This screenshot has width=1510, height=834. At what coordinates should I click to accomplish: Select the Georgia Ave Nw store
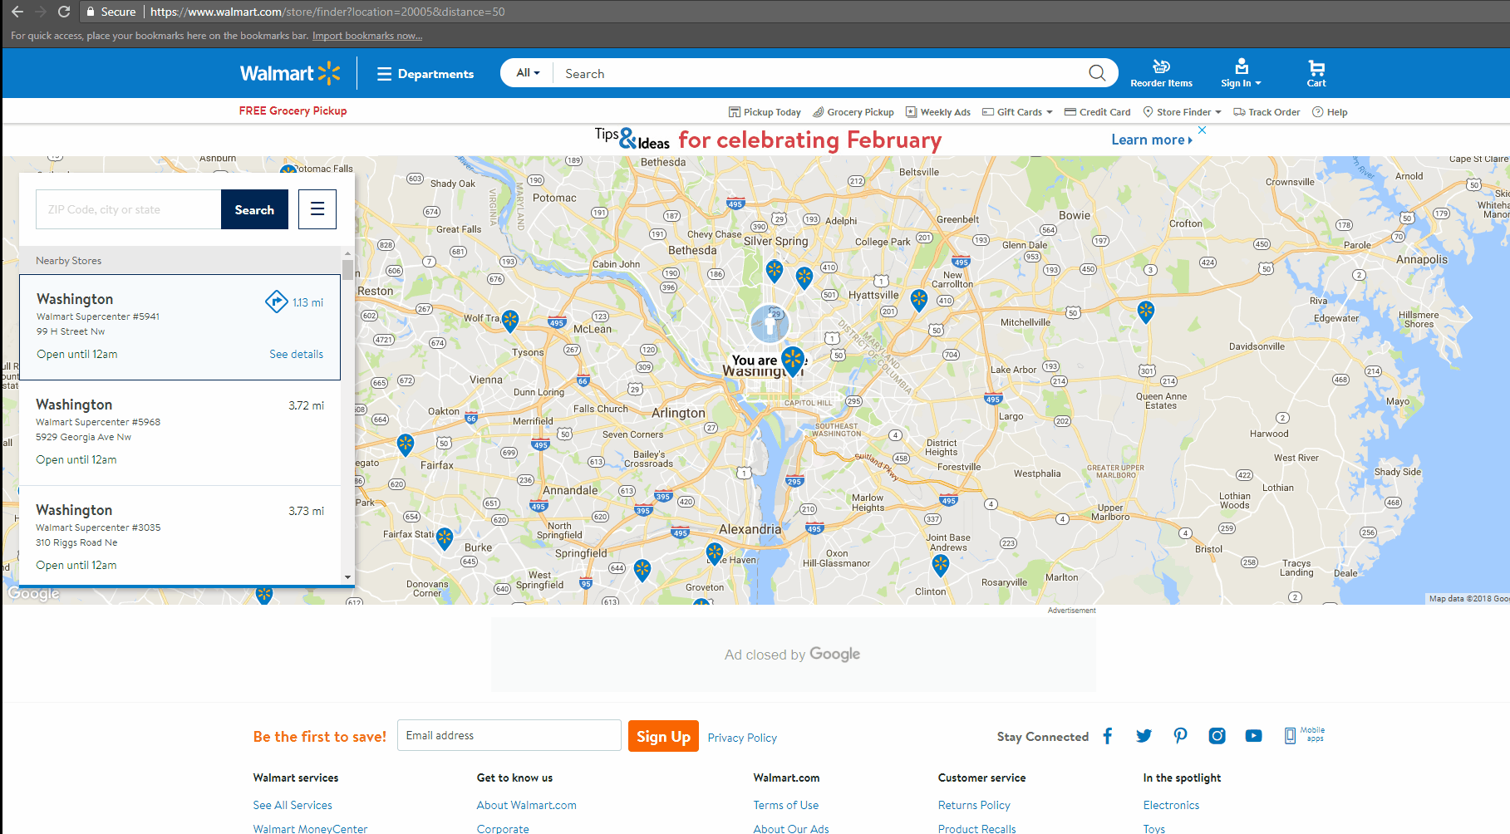[x=180, y=432]
